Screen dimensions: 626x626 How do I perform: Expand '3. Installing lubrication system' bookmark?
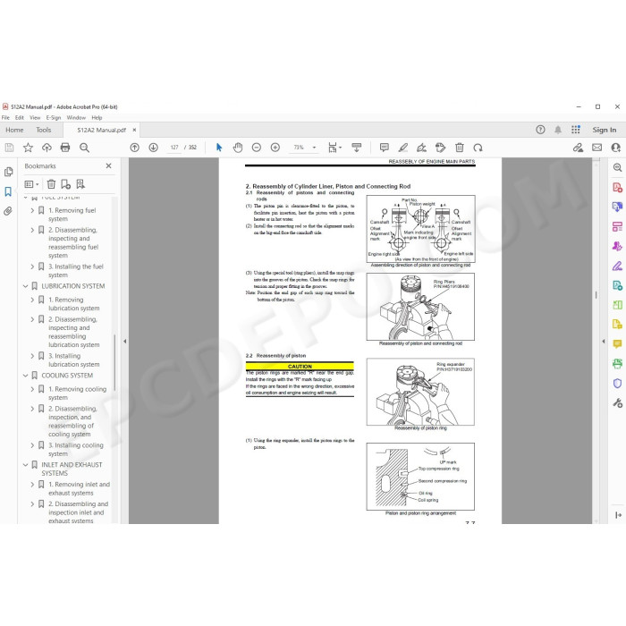[x=32, y=356]
